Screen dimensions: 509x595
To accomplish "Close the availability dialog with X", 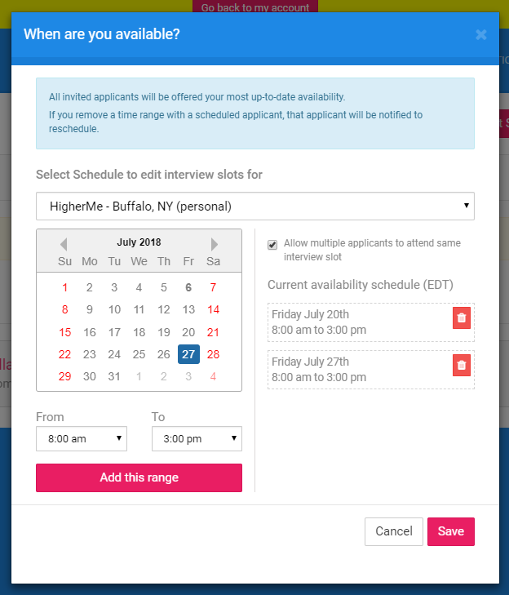I will tap(481, 34).
